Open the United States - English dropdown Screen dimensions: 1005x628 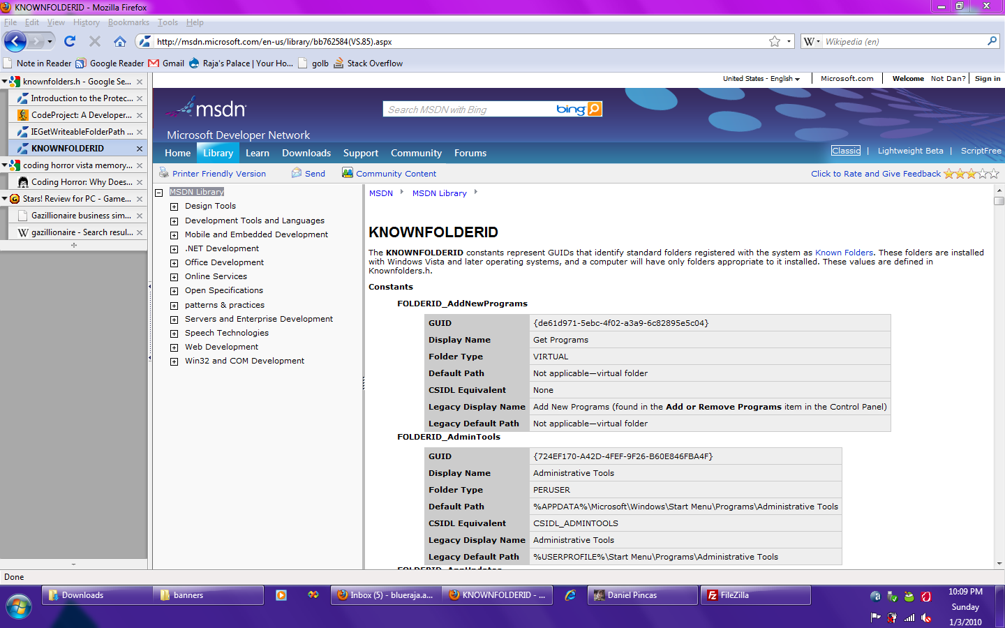[761, 79]
